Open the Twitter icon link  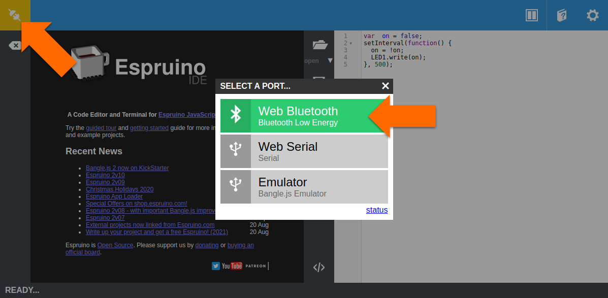(216, 266)
